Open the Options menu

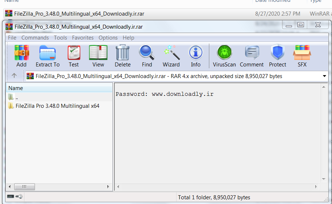coord(108,38)
